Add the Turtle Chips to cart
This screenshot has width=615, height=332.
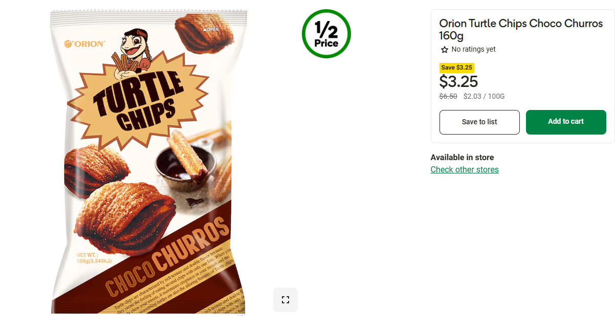[565, 122]
